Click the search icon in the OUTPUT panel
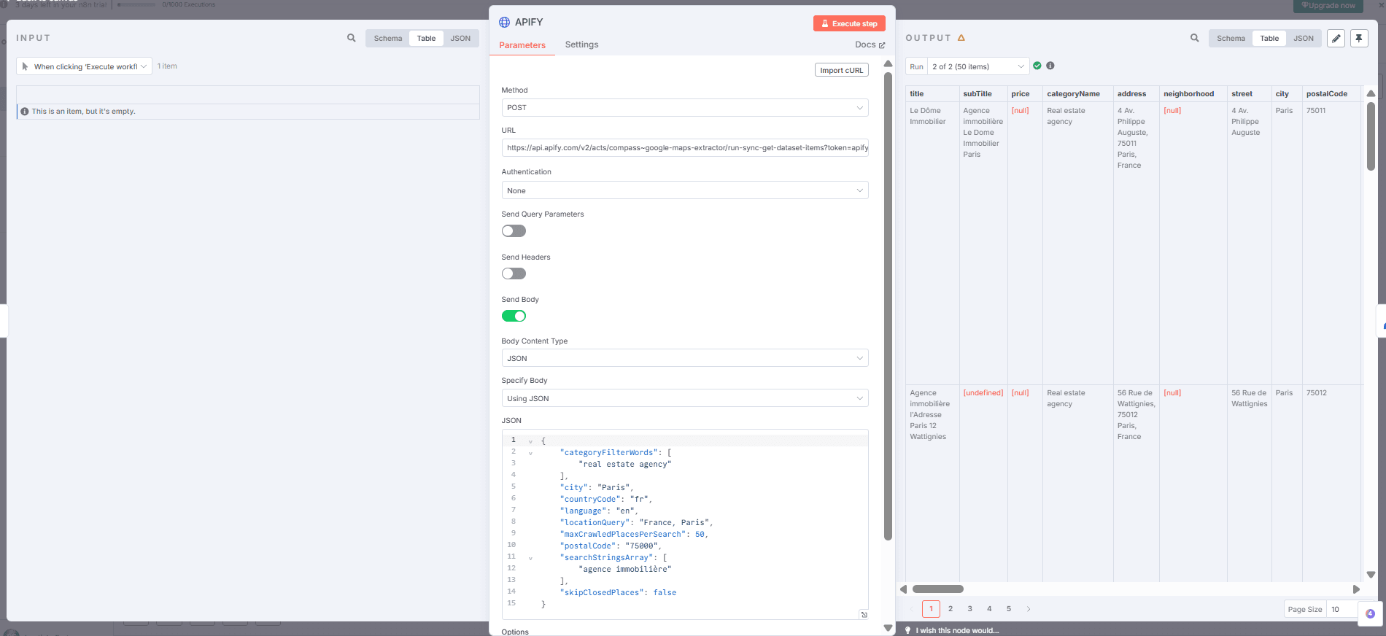1386x636 pixels. pyautogui.click(x=1195, y=38)
